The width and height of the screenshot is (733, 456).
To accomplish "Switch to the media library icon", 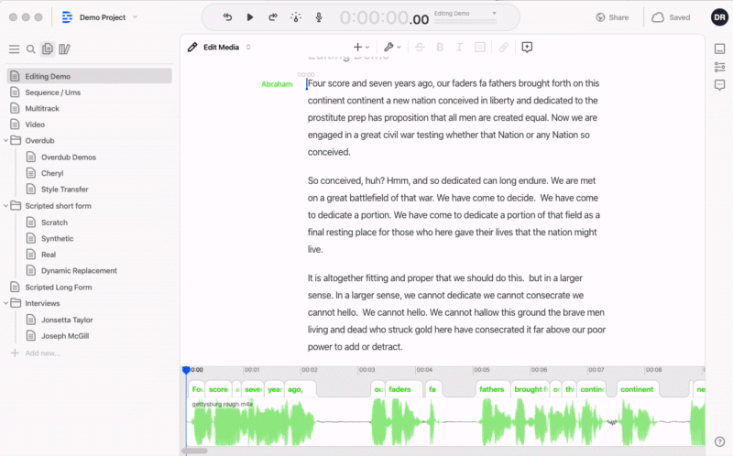I will (x=64, y=49).
